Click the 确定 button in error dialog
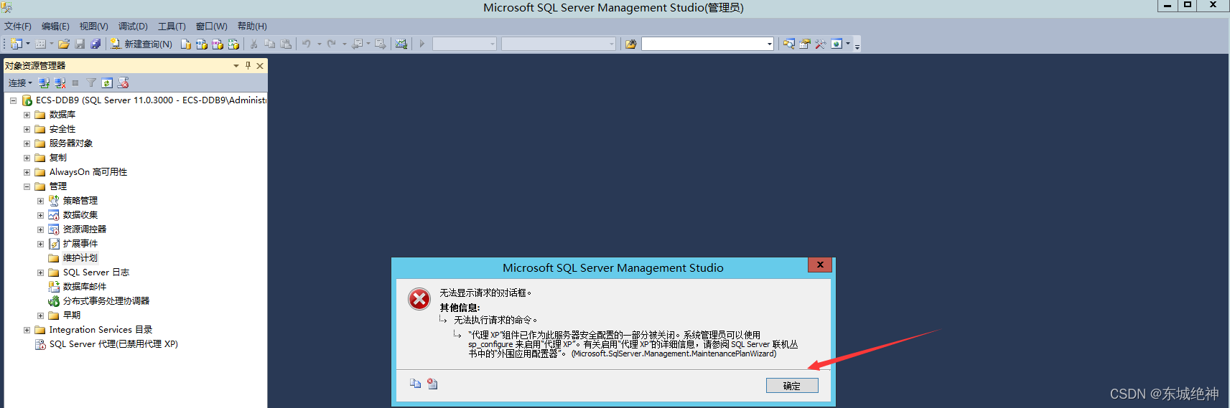This screenshot has height=408, width=1230. pos(792,386)
